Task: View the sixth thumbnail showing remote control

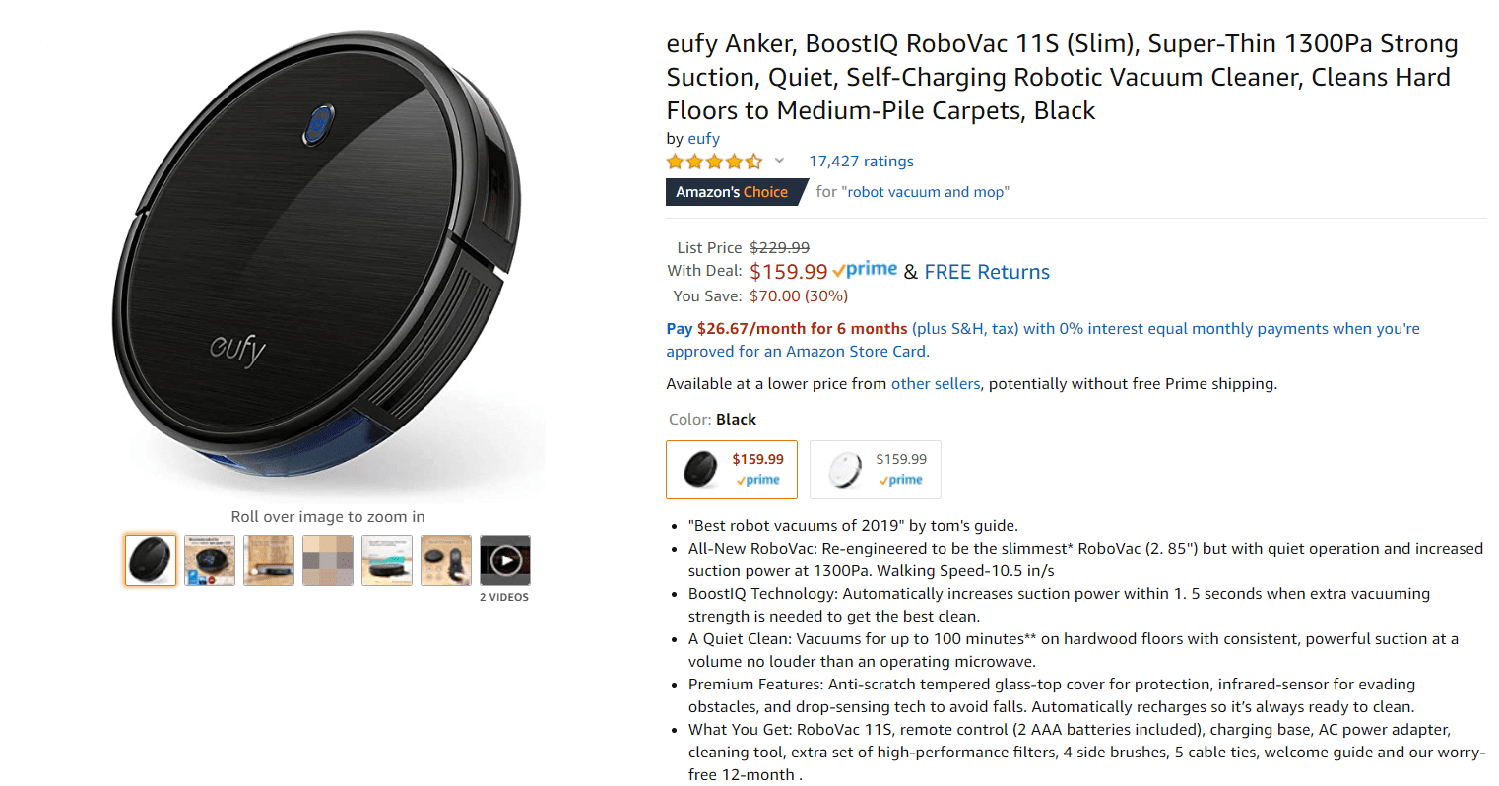Action: pos(446,560)
